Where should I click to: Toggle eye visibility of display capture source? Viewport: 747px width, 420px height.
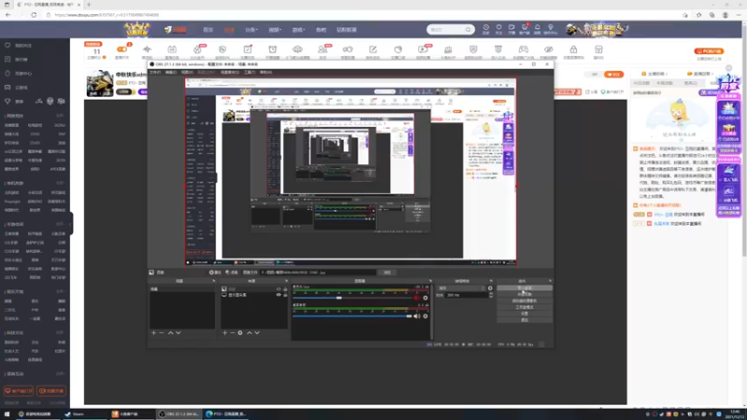(x=278, y=295)
